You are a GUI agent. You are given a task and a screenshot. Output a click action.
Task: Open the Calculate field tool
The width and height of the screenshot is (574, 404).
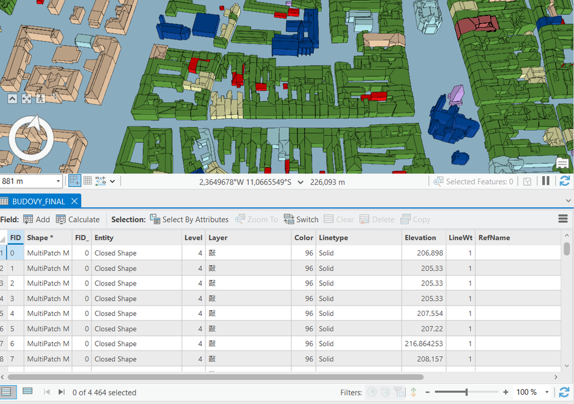tap(78, 219)
